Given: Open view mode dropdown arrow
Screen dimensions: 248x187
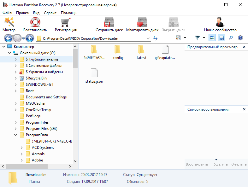Looking at the screenshot, I should 185,38.
